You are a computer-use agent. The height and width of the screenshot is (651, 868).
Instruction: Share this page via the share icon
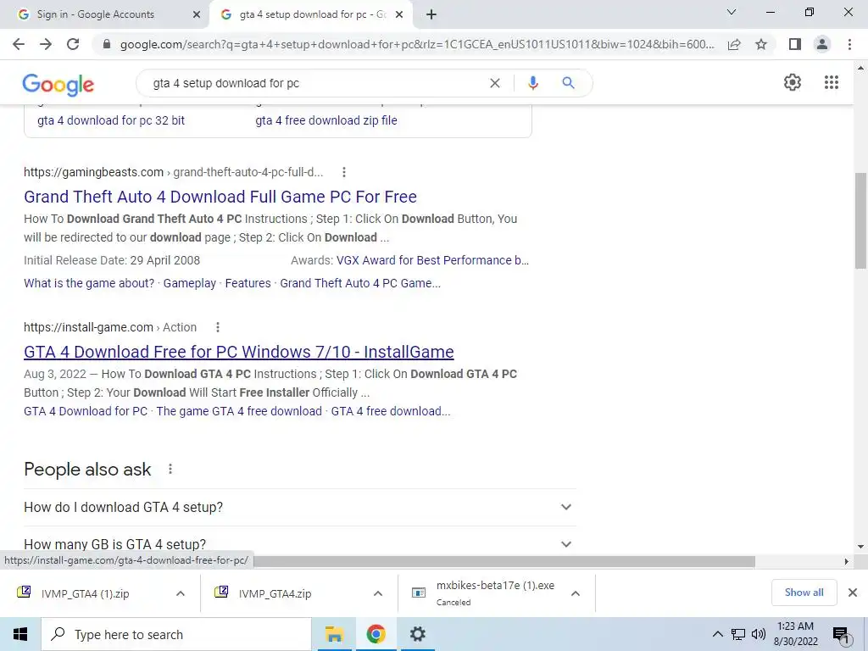tap(734, 44)
